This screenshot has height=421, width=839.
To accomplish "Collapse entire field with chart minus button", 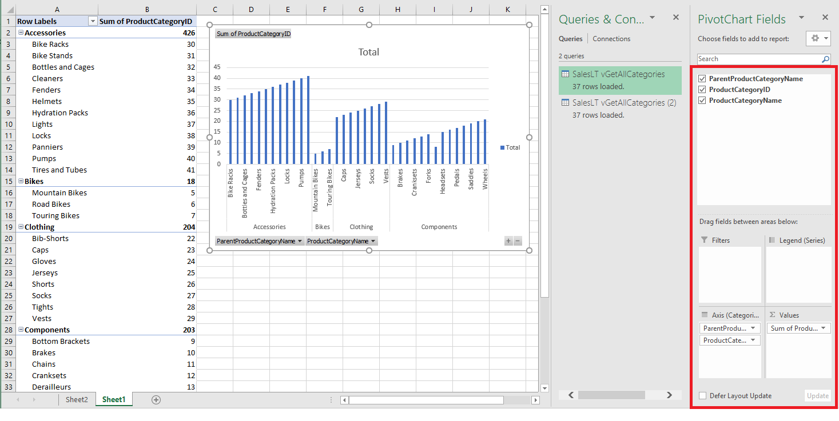I will (x=518, y=241).
